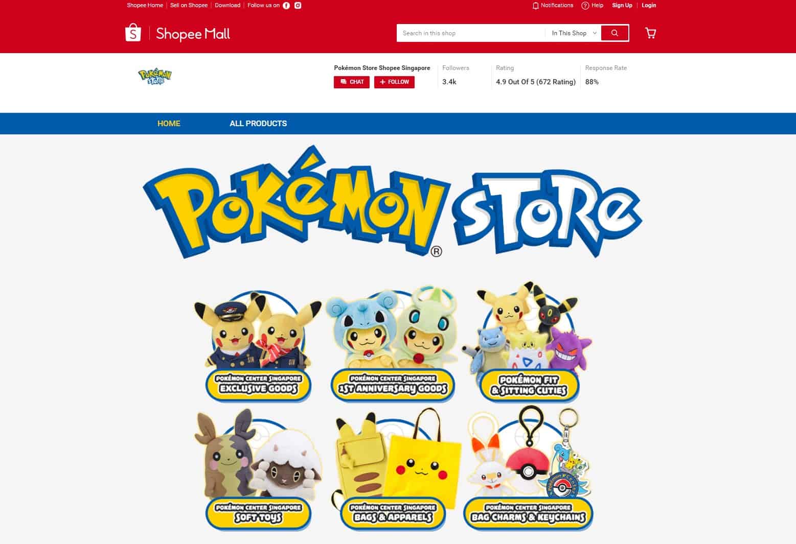Image resolution: width=796 pixels, height=544 pixels.
Task: Open the Bag Charms & Keychains category thumbnail
Action: pos(528,469)
